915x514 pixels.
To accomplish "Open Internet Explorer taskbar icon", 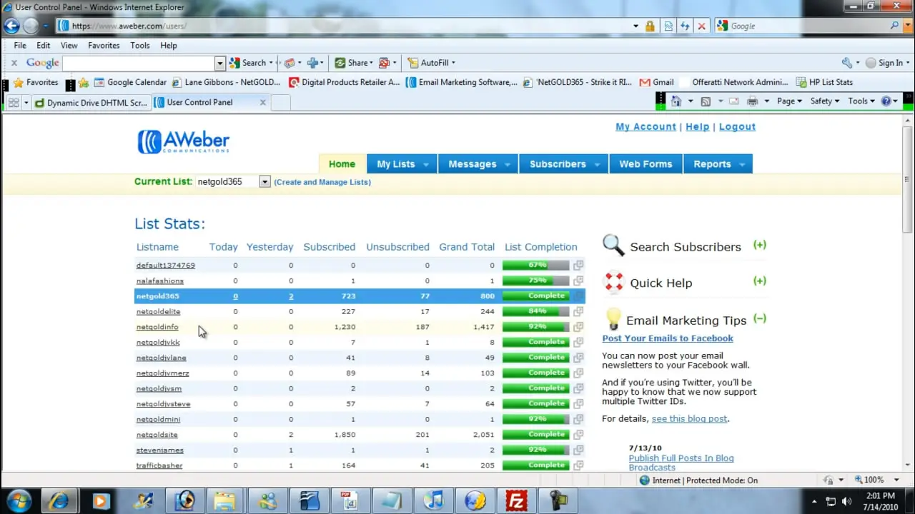I will (59, 500).
